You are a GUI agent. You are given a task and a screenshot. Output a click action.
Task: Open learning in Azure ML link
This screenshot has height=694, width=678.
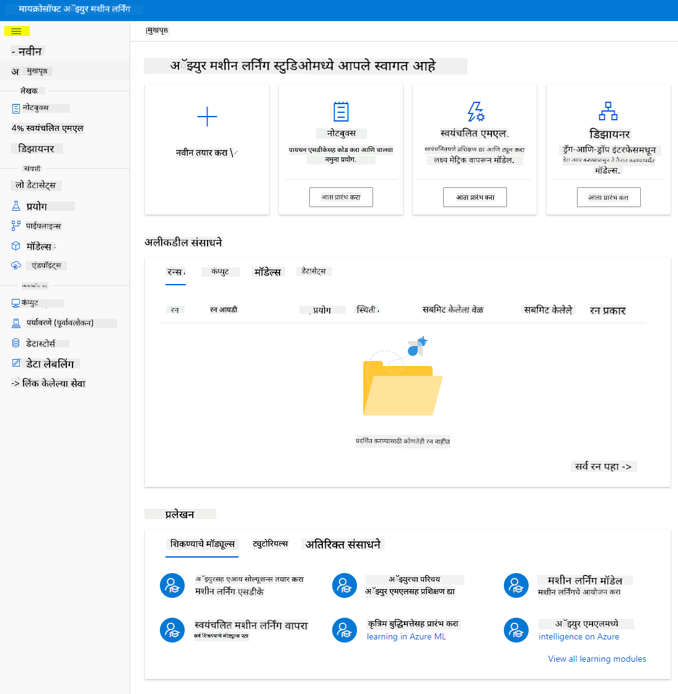coord(406,636)
